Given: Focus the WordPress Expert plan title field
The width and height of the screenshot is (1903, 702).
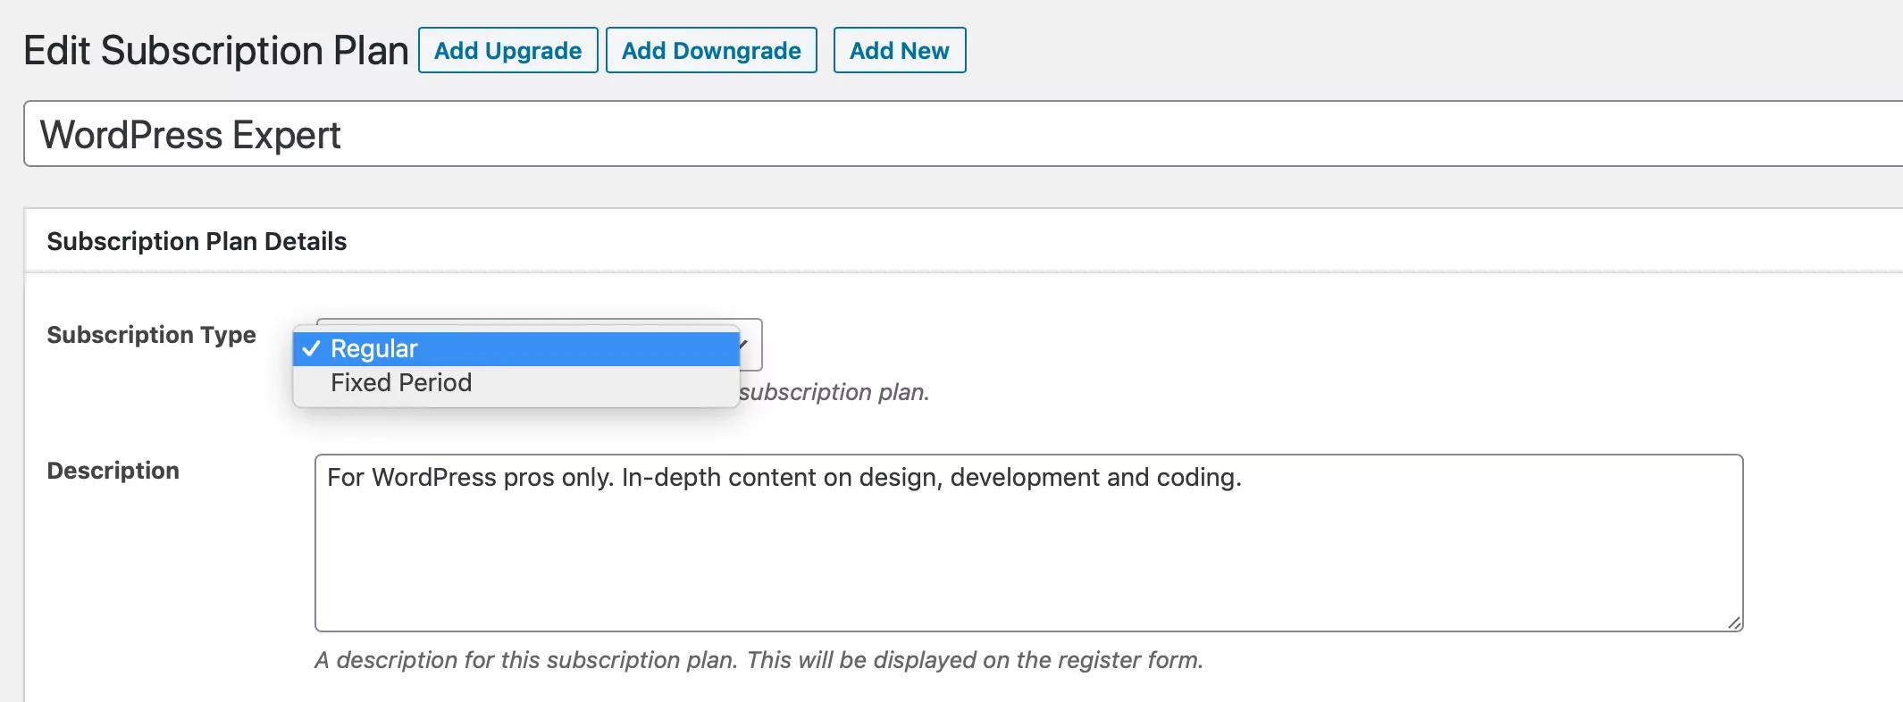Looking at the screenshot, I should [893, 135].
